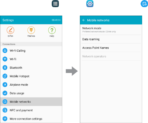Tap the Help question mark icon

[x=52, y=30]
